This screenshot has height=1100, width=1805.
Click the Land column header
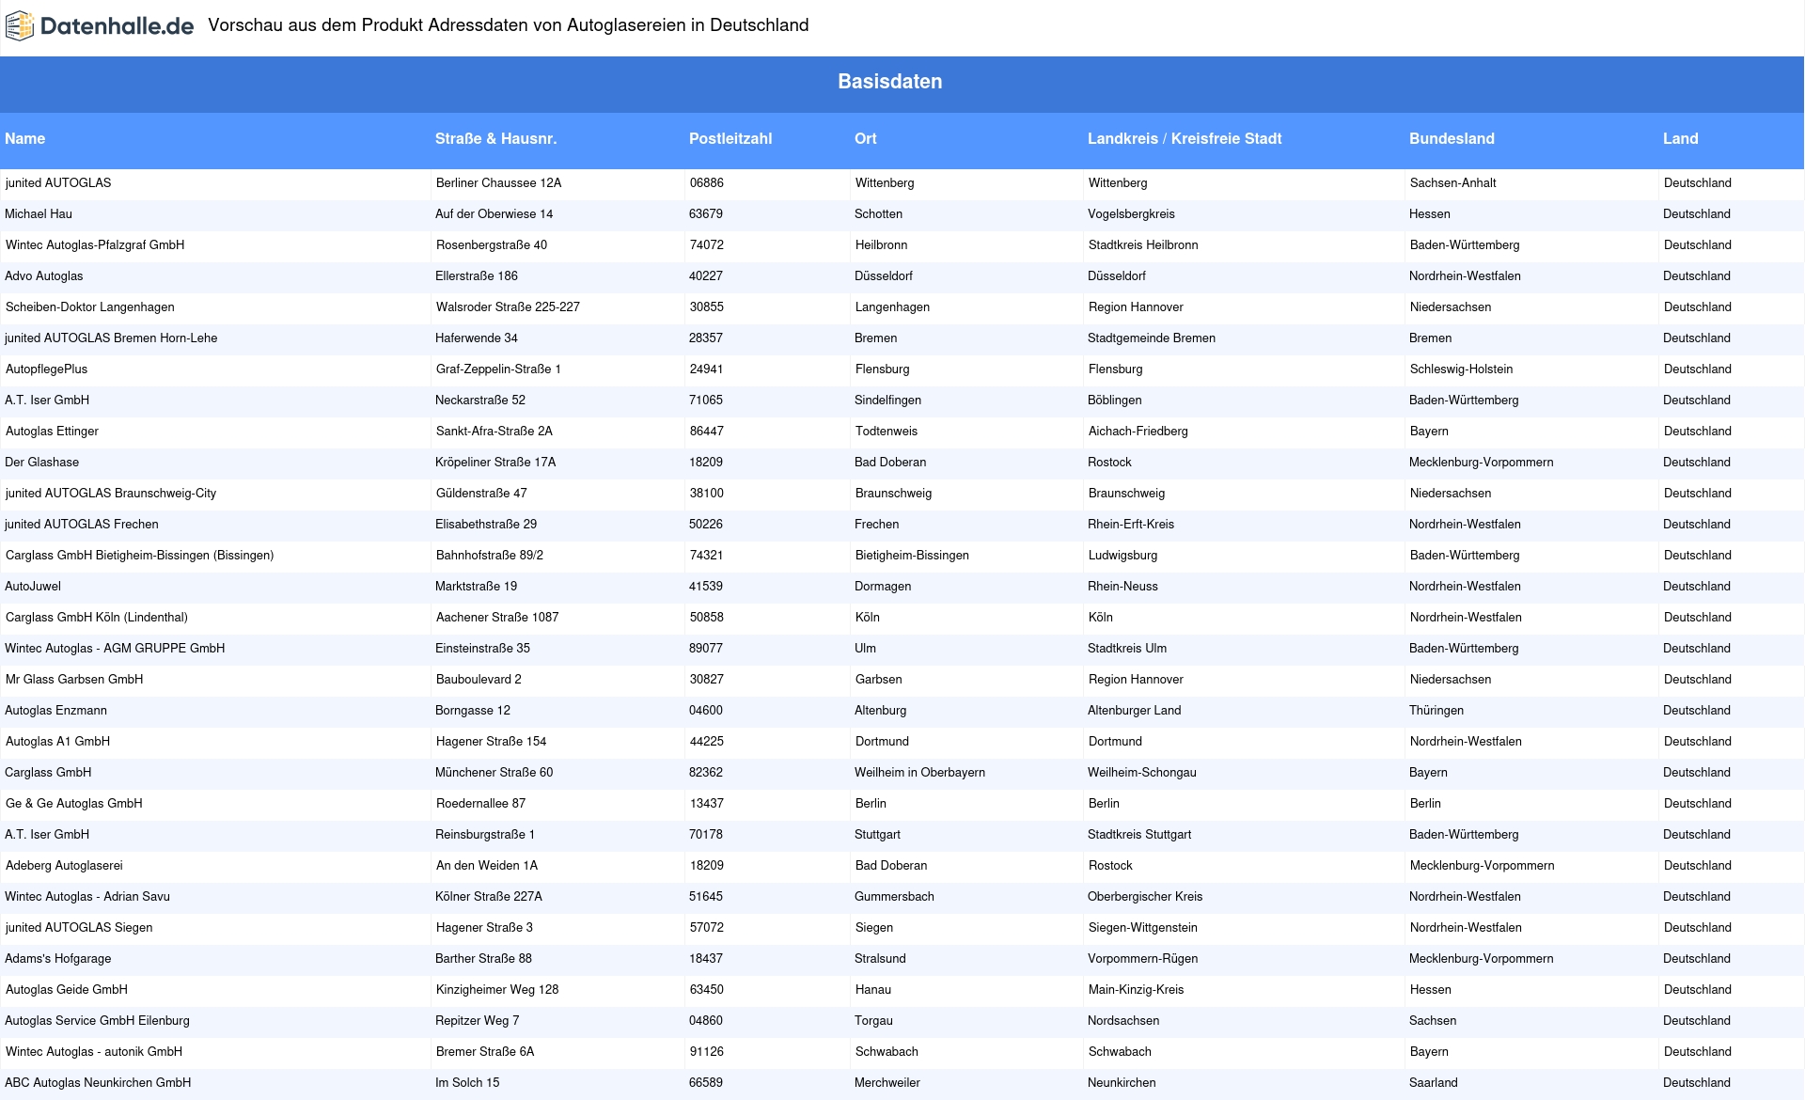pyautogui.click(x=1681, y=139)
